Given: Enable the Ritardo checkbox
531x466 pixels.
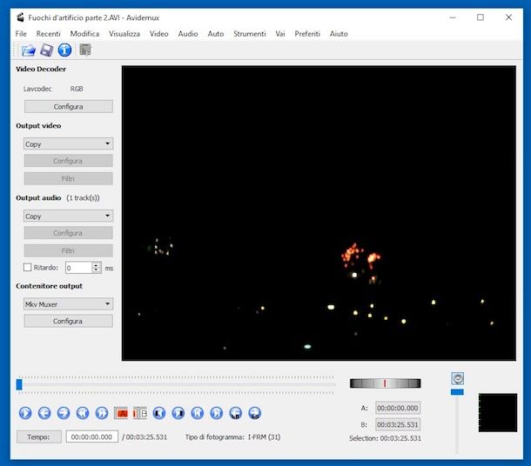Looking at the screenshot, I should point(28,268).
